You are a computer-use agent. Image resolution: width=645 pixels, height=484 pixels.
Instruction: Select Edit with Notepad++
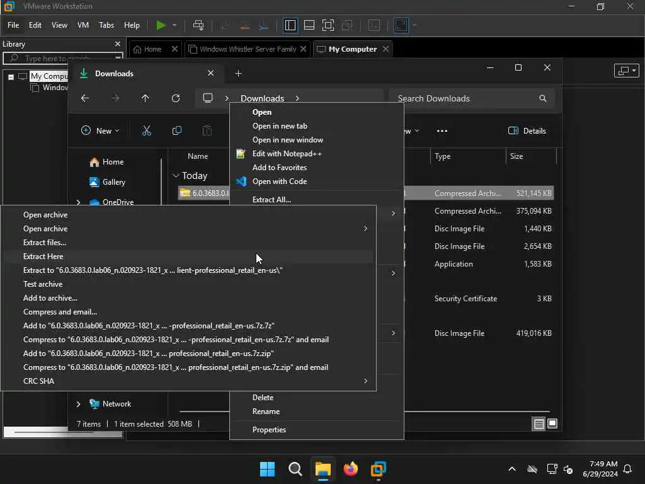pos(316,154)
